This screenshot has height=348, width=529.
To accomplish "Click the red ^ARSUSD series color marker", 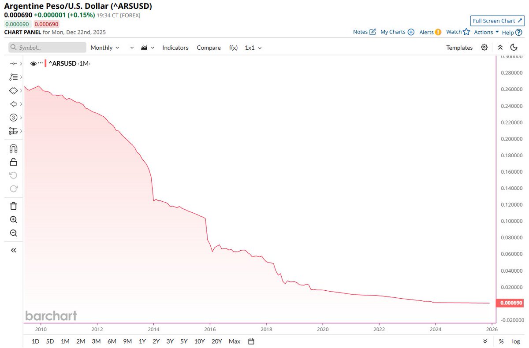I will click(45, 63).
